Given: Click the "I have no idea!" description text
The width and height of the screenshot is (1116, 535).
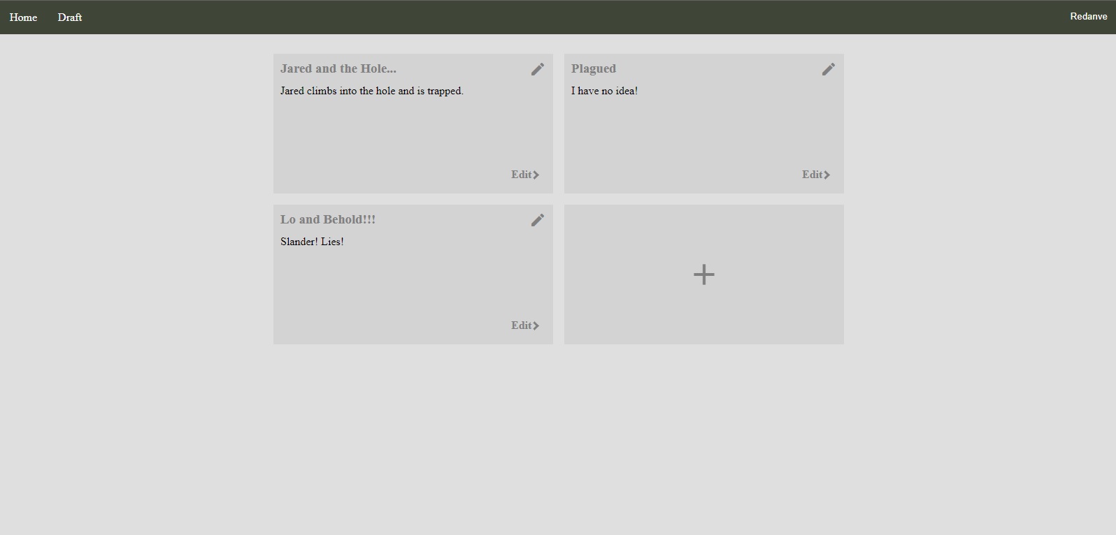Looking at the screenshot, I should click(x=604, y=91).
